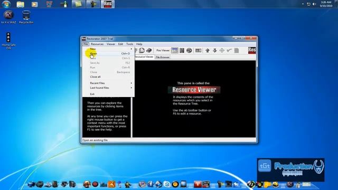Choose Open in the File menu
Image resolution: width=338 pixels, height=190 pixels.
coord(109,53)
